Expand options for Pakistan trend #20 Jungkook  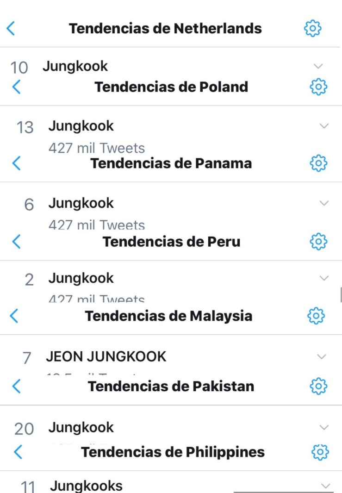click(x=324, y=427)
